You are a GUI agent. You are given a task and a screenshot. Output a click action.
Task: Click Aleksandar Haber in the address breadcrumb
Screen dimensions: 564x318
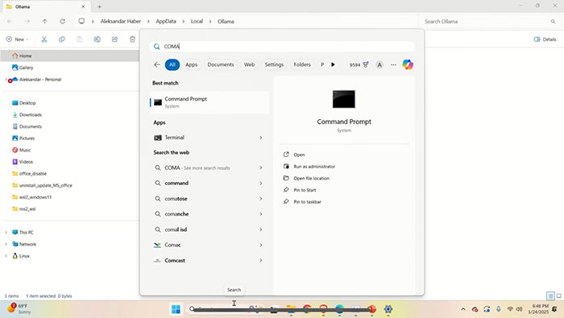tap(121, 21)
